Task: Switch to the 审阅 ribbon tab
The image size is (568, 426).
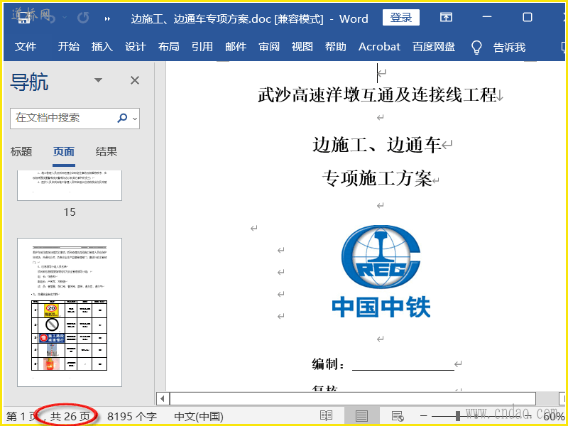Action: click(x=269, y=47)
